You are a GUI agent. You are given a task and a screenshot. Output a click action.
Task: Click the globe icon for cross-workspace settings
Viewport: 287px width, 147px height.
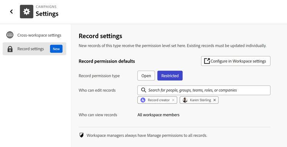click(x=10, y=35)
